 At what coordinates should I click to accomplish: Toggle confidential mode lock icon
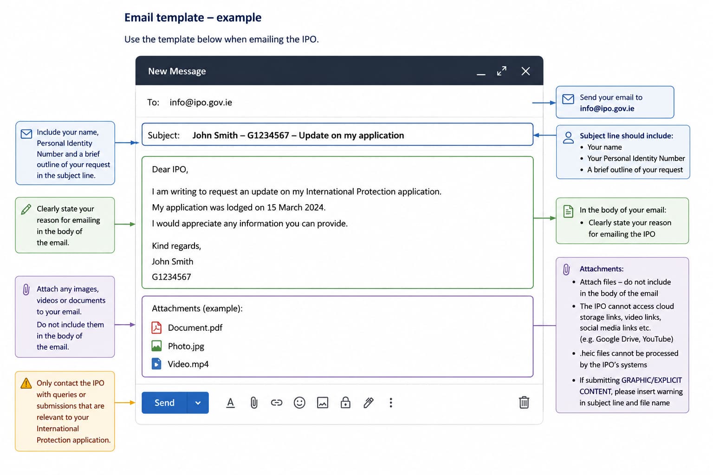(345, 402)
